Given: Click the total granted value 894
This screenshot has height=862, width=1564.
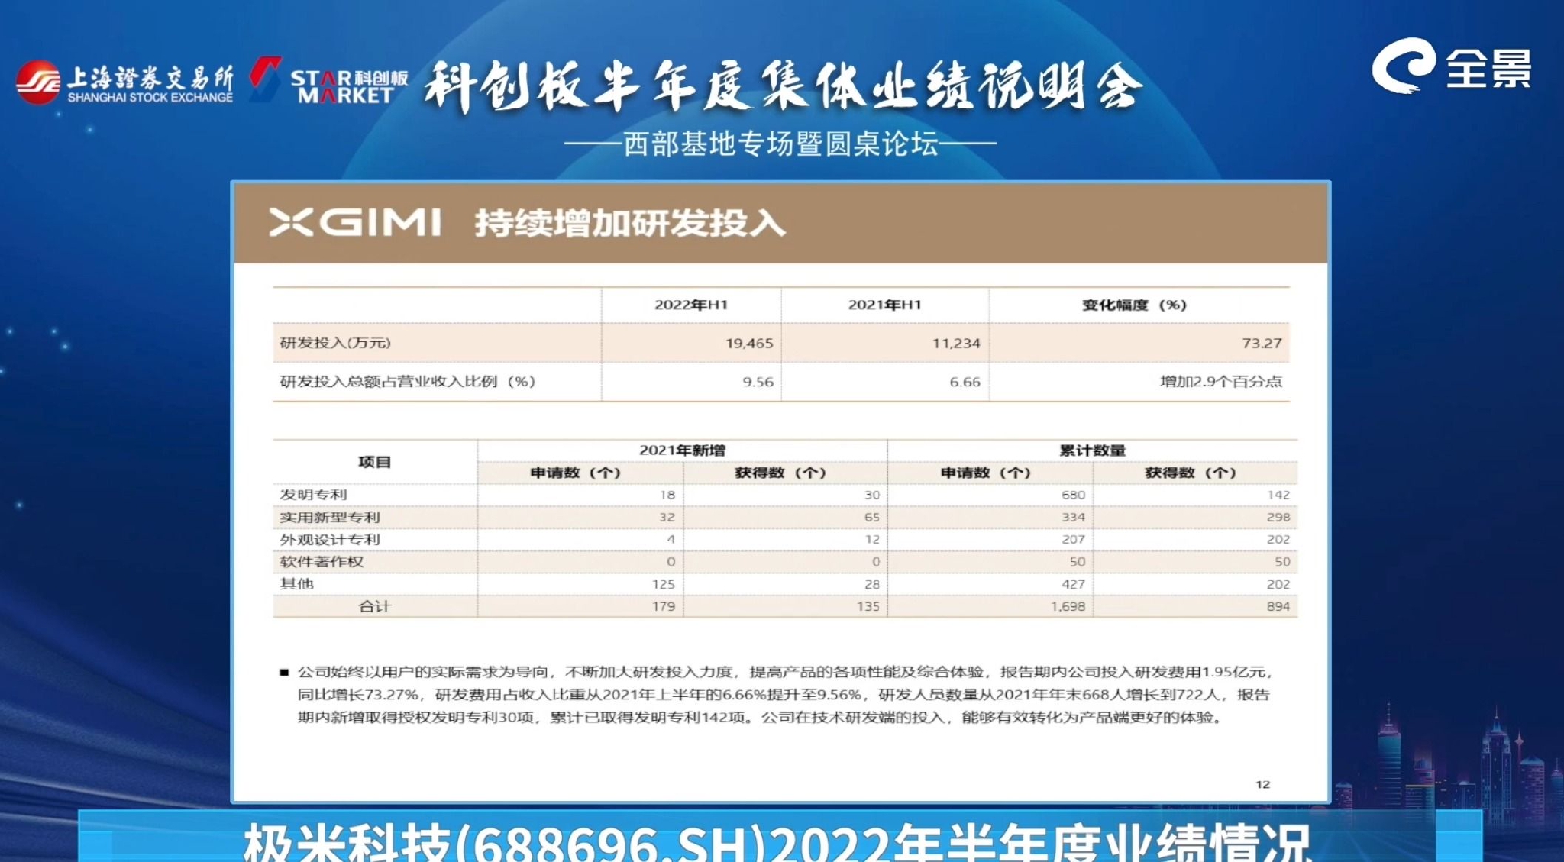Looking at the screenshot, I should [x=1278, y=606].
